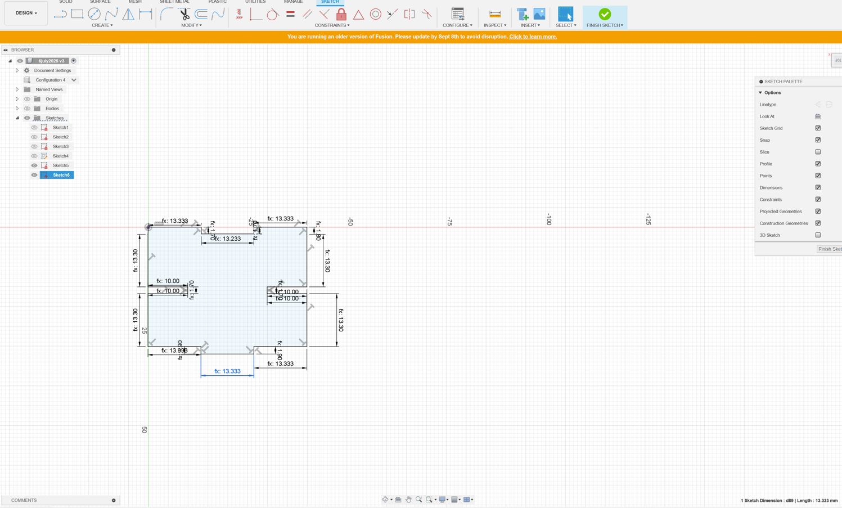Open the Inspect dropdown menu
Screen dimensions: 842x508
click(x=495, y=25)
